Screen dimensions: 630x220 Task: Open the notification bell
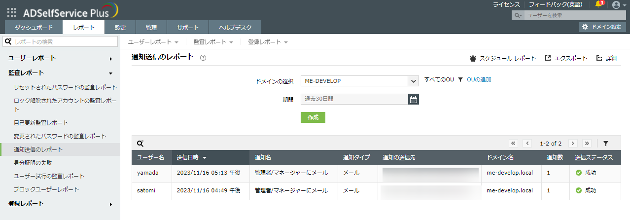point(599,4)
